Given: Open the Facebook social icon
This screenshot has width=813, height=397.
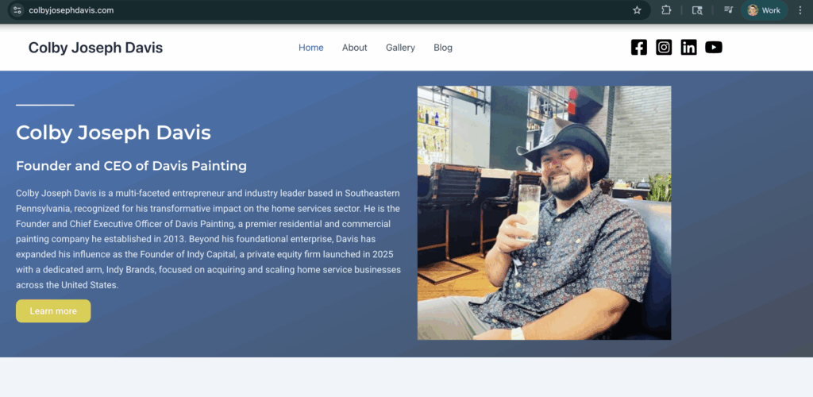Looking at the screenshot, I should click(639, 48).
